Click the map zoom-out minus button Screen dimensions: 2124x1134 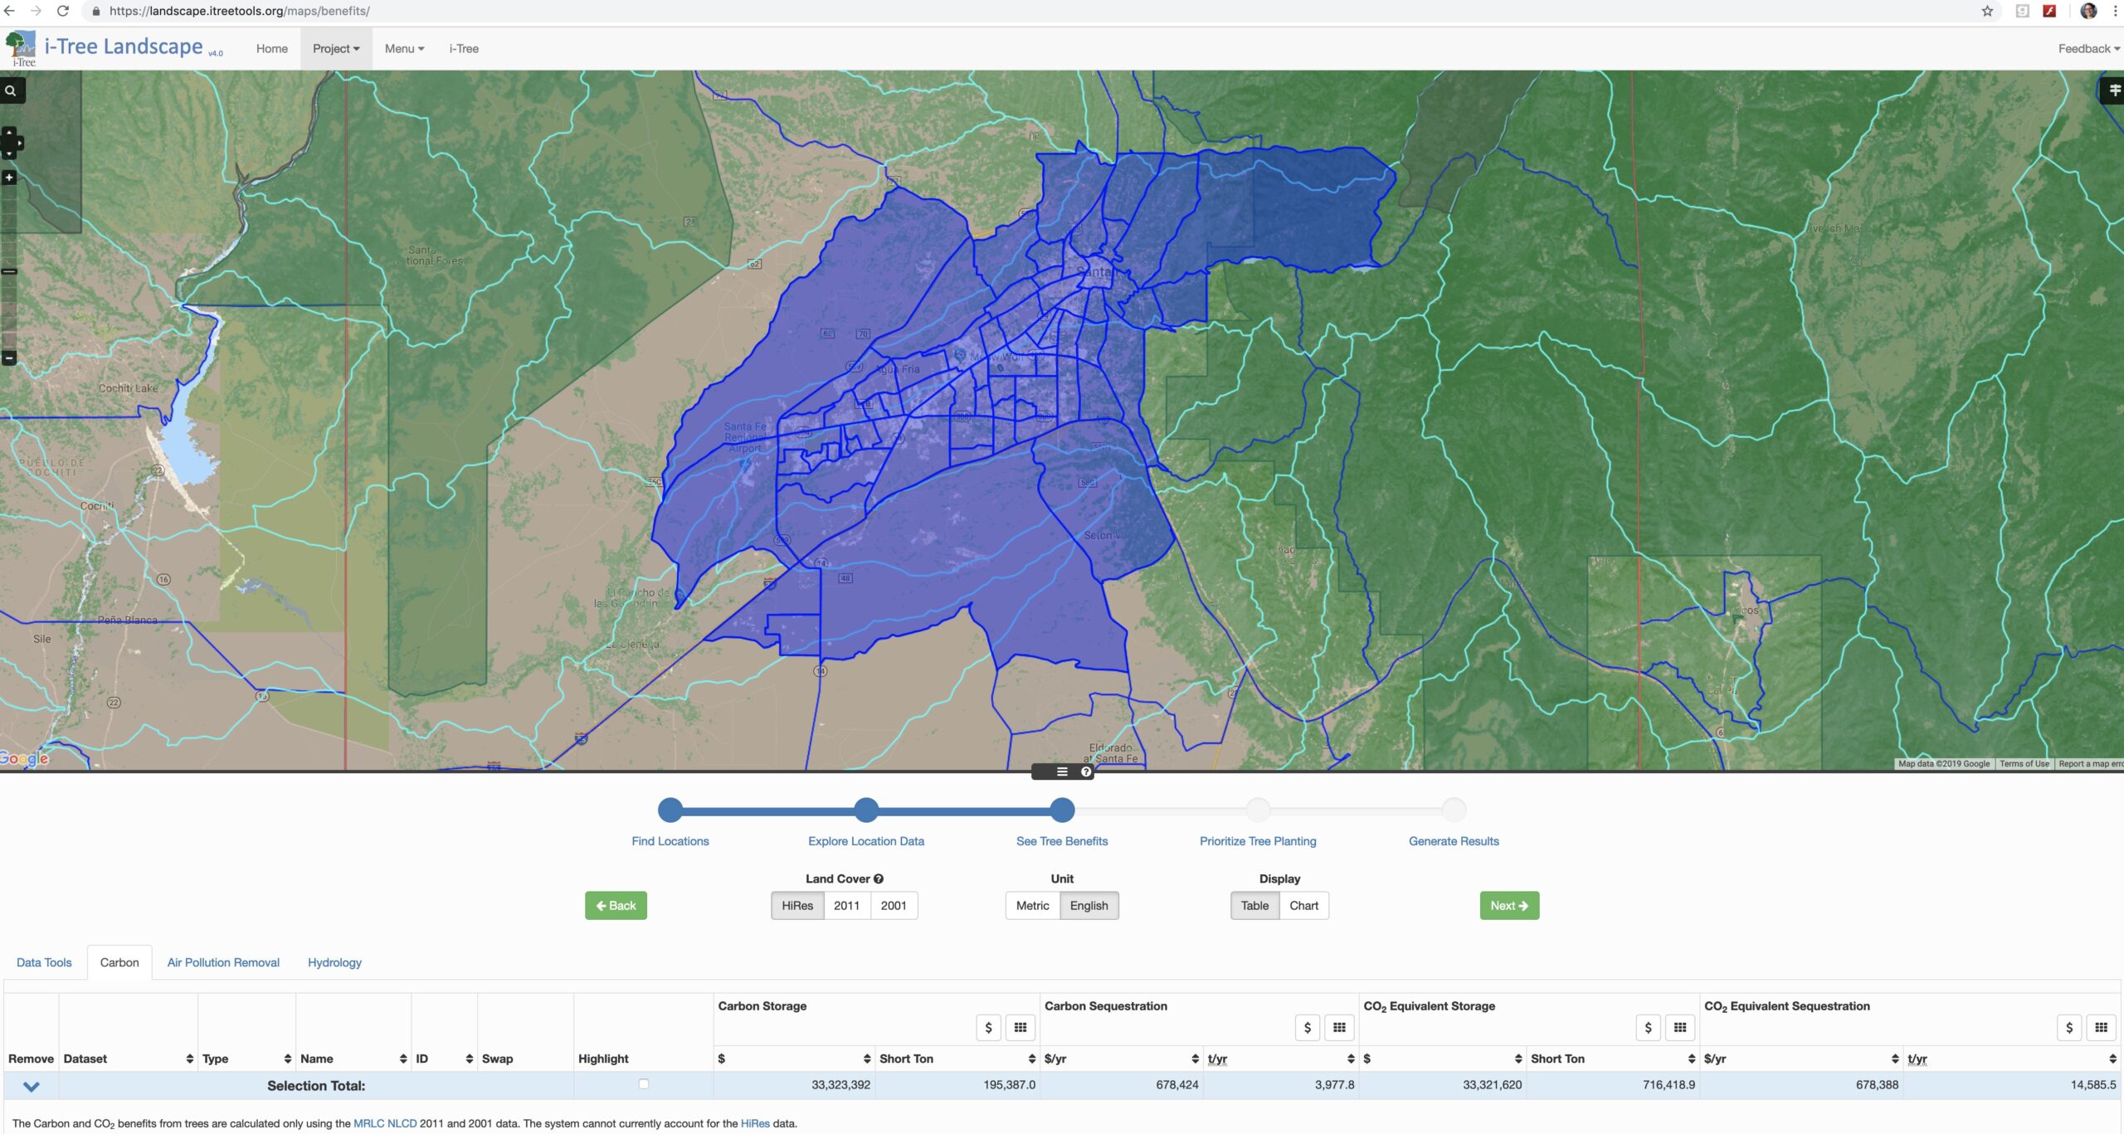click(x=9, y=358)
